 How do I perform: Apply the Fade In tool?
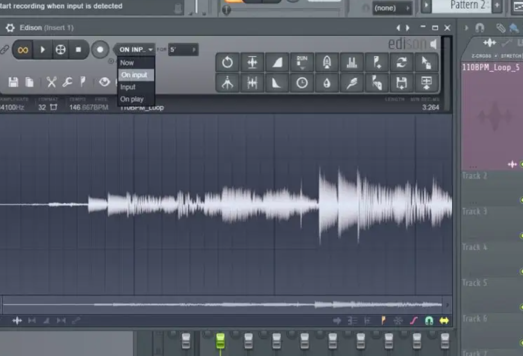click(277, 62)
